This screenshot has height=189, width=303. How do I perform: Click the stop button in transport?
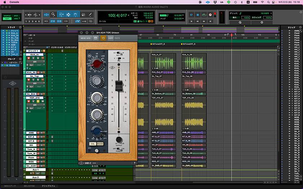coord(198,15)
